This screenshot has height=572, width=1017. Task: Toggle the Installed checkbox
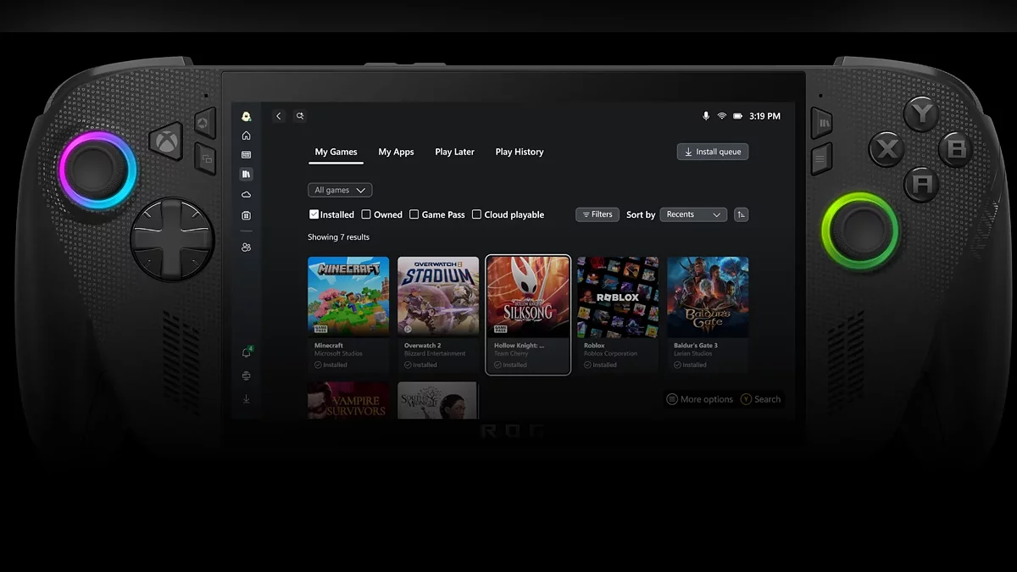tap(314, 214)
